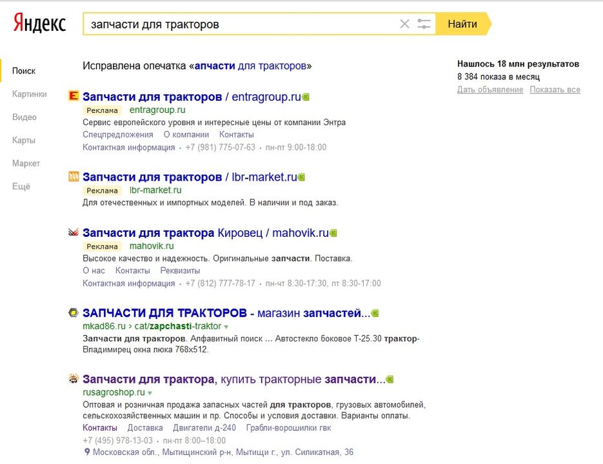Open advanced search settings sliders icon
This screenshot has height=464, width=603.
(x=424, y=24)
